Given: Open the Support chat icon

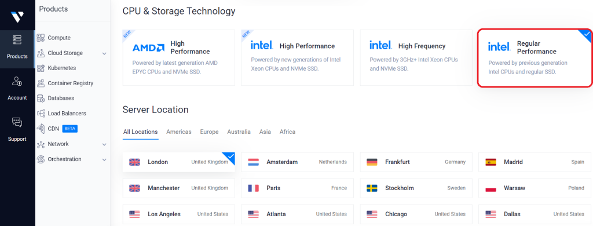Looking at the screenshot, I should tap(17, 122).
